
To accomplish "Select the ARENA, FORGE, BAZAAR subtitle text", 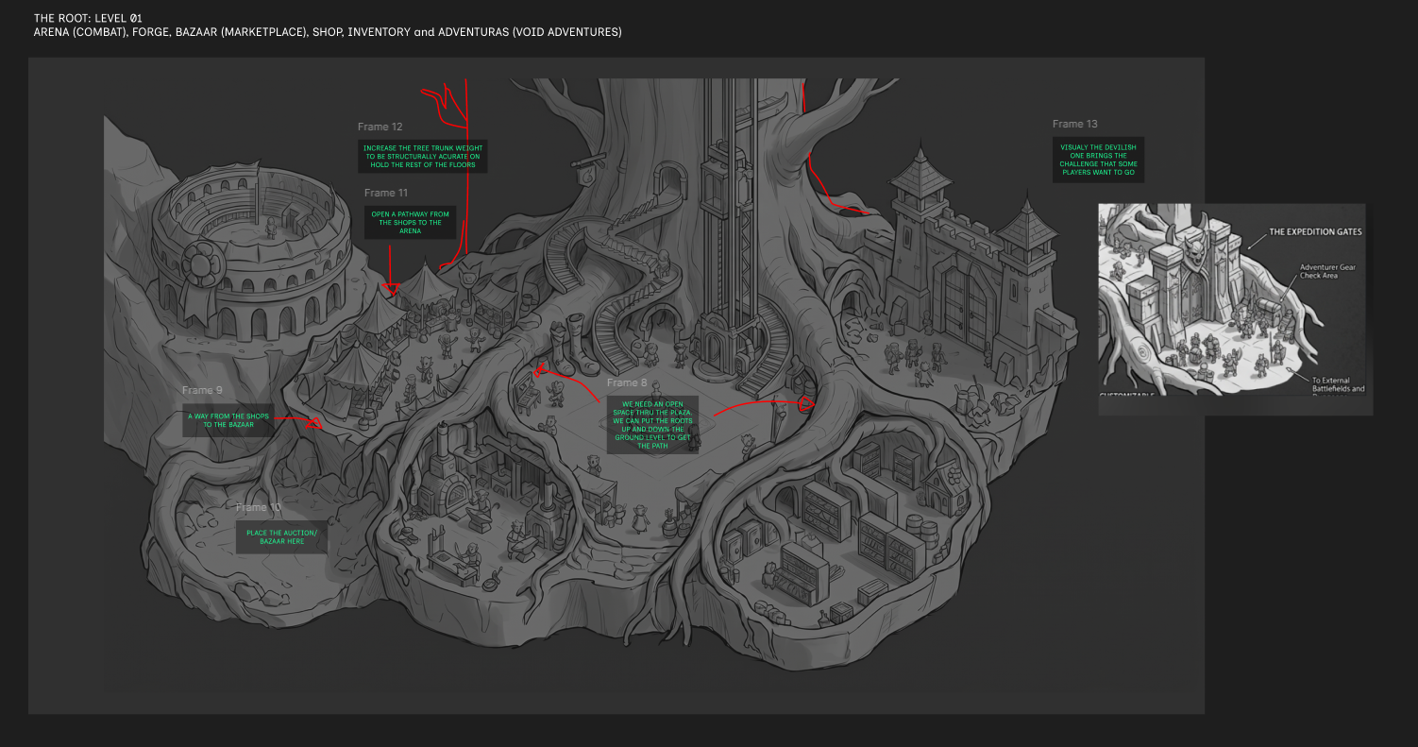I will point(328,32).
